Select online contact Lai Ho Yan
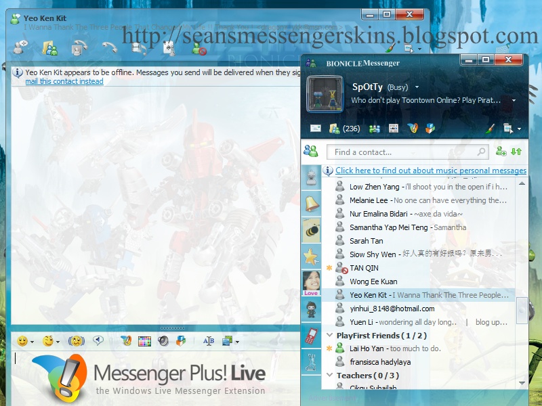 point(418,348)
